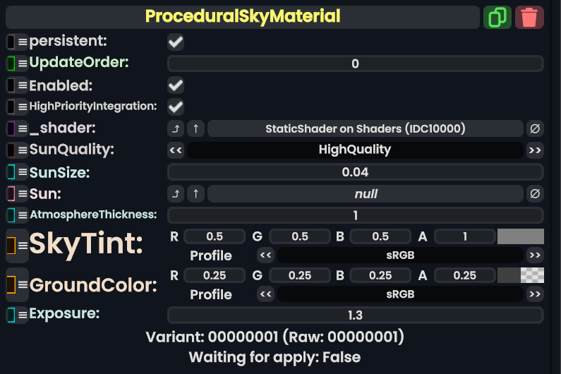561x374 pixels.
Task: Click the open-target arrow icon for Sun
Action: tap(175, 193)
